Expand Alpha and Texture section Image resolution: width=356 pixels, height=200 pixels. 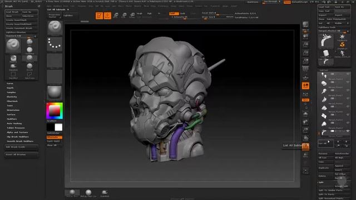click(x=17, y=132)
